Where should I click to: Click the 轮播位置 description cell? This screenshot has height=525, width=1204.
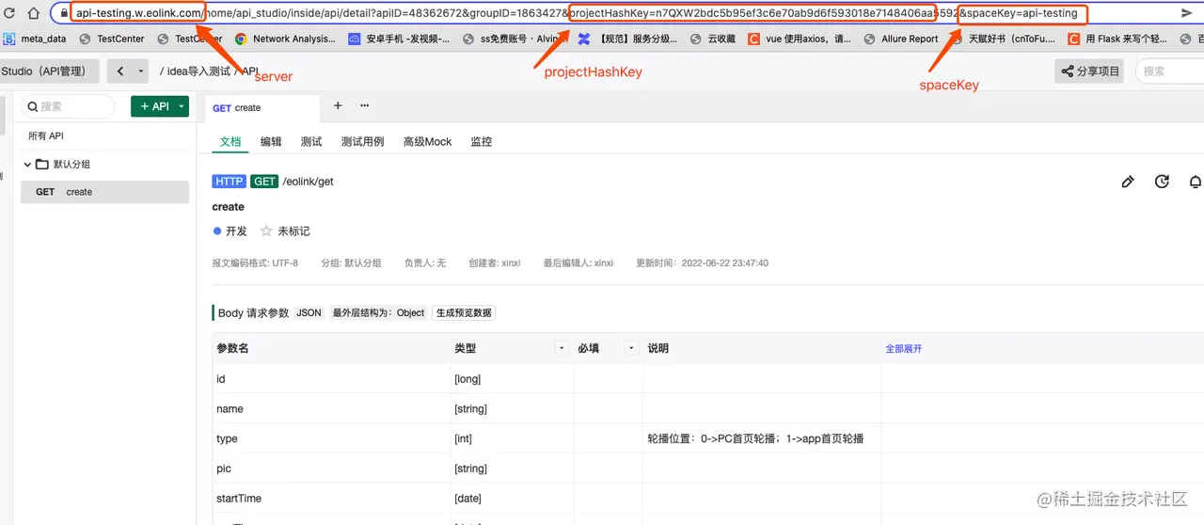pos(755,438)
